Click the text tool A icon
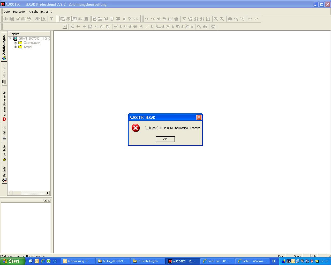 coord(141,26)
